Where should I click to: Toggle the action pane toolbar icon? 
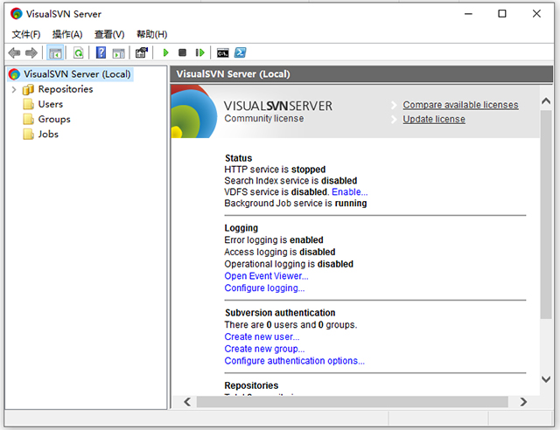tap(118, 53)
